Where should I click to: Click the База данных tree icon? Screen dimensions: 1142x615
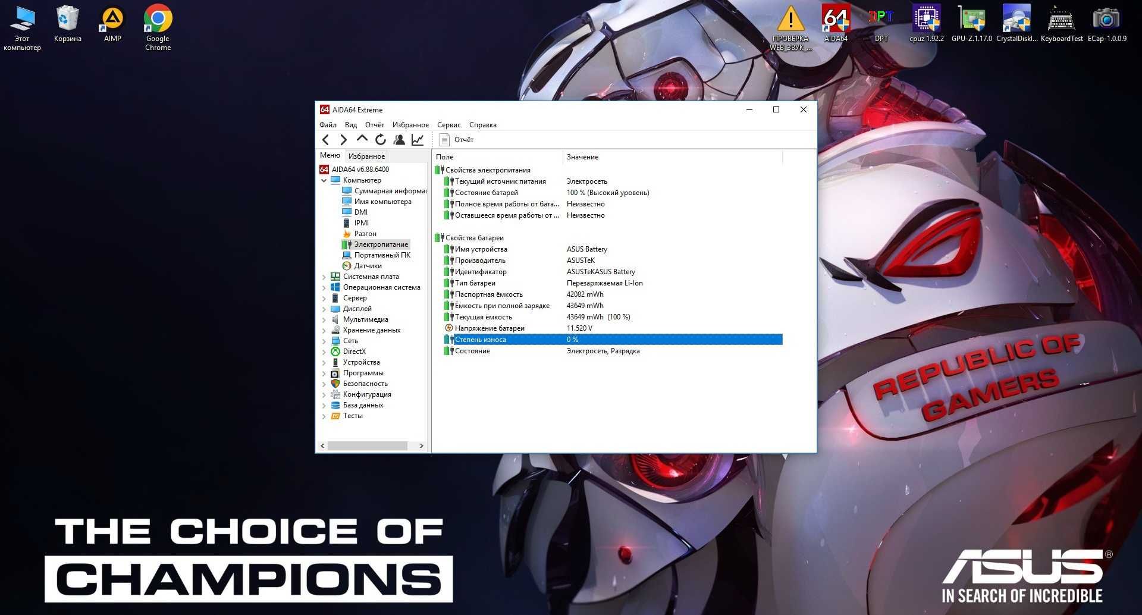pyautogui.click(x=335, y=405)
